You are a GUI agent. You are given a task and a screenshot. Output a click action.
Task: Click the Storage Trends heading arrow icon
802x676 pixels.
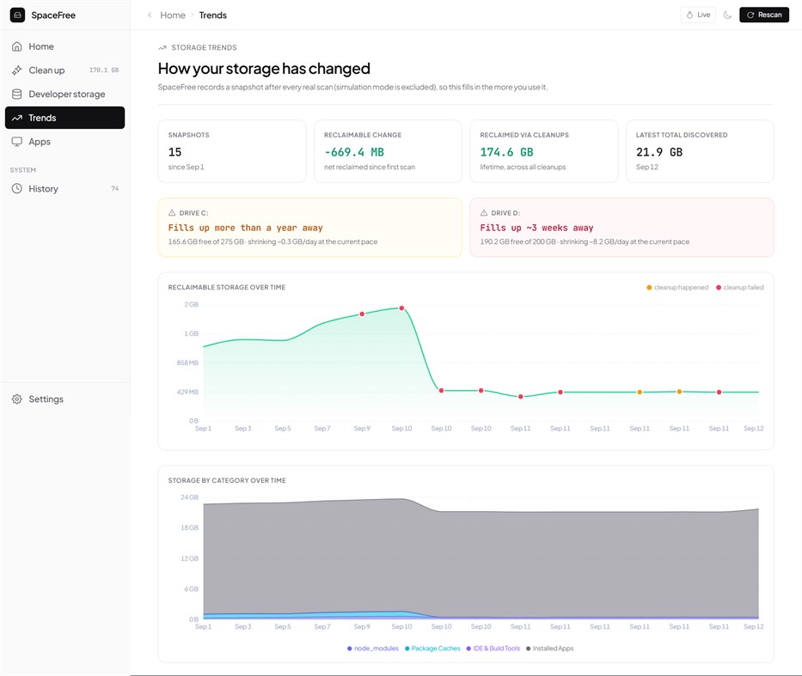click(x=162, y=47)
